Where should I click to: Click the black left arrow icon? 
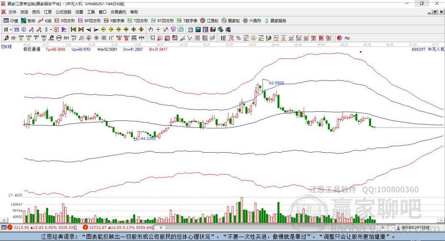tap(89, 30)
